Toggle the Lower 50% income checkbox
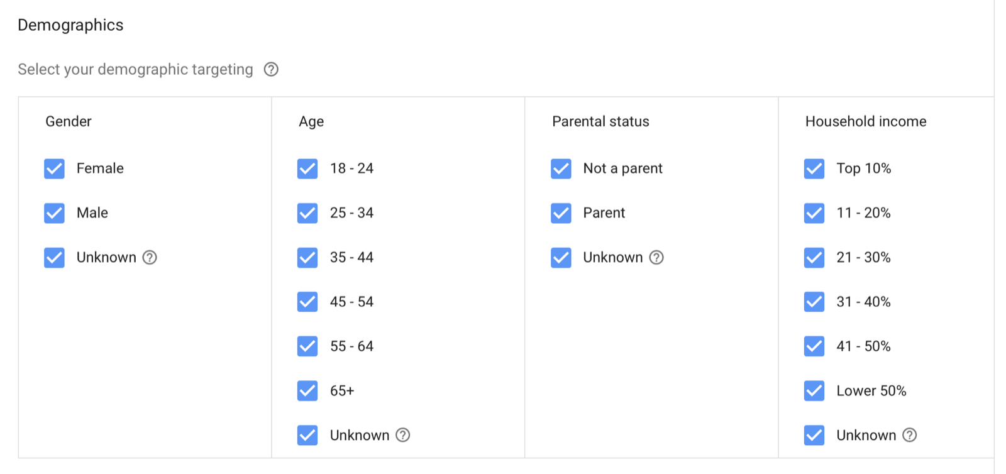The height and width of the screenshot is (474, 1006). click(x=814, y=391)
